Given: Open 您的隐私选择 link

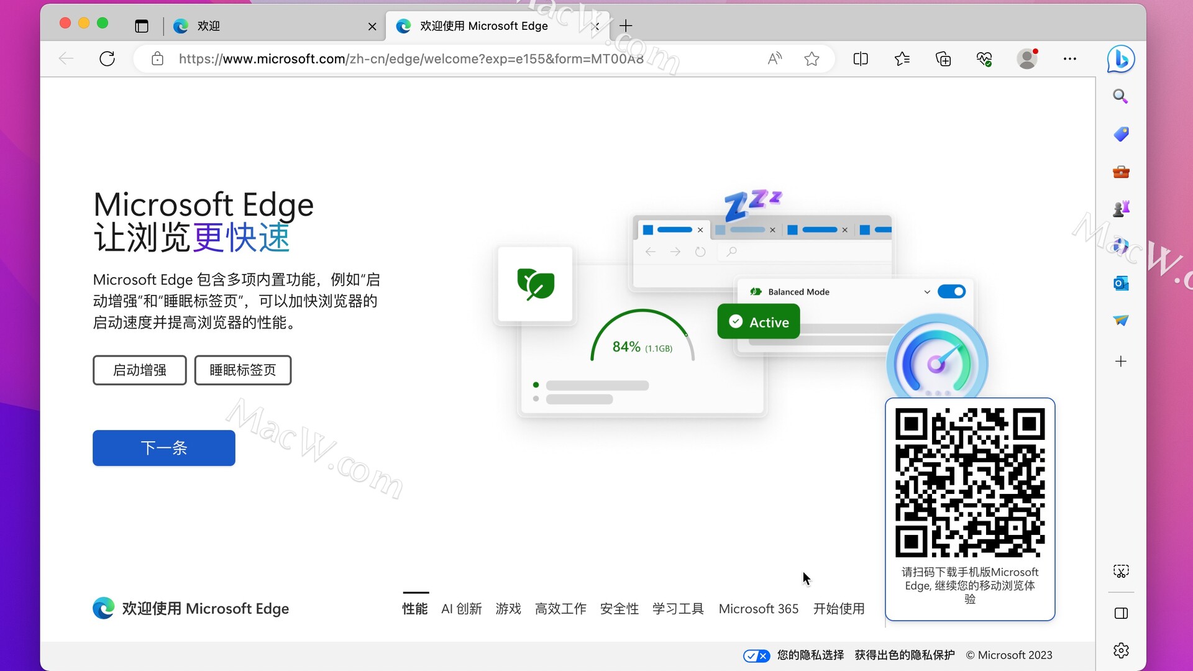Looking at the screenshot, I should pyautogui.click(x=810, y=655).
